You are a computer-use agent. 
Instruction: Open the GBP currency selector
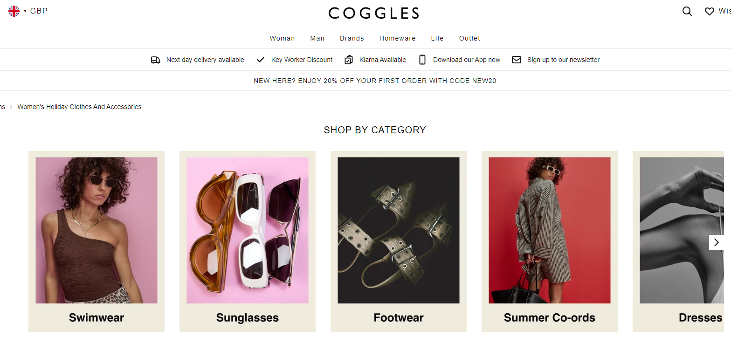39,11
